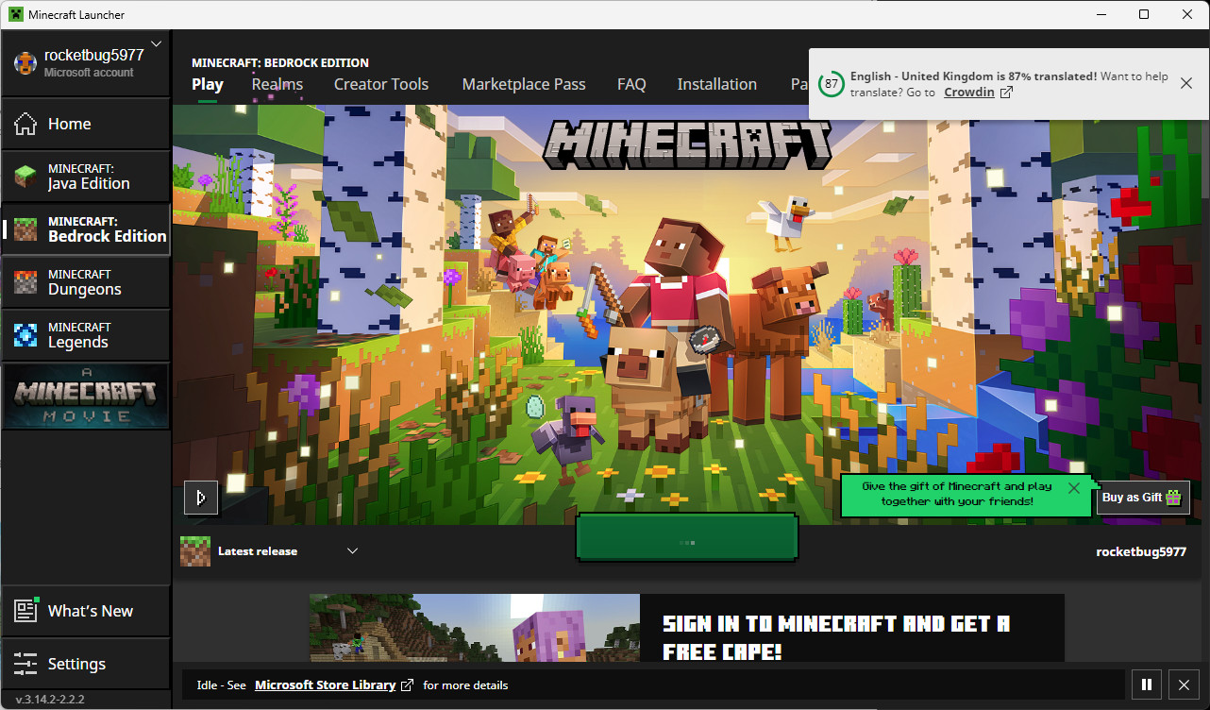Dismiss the translation notification
This screenshot has width=1210, height=710.
(1186, 83)
